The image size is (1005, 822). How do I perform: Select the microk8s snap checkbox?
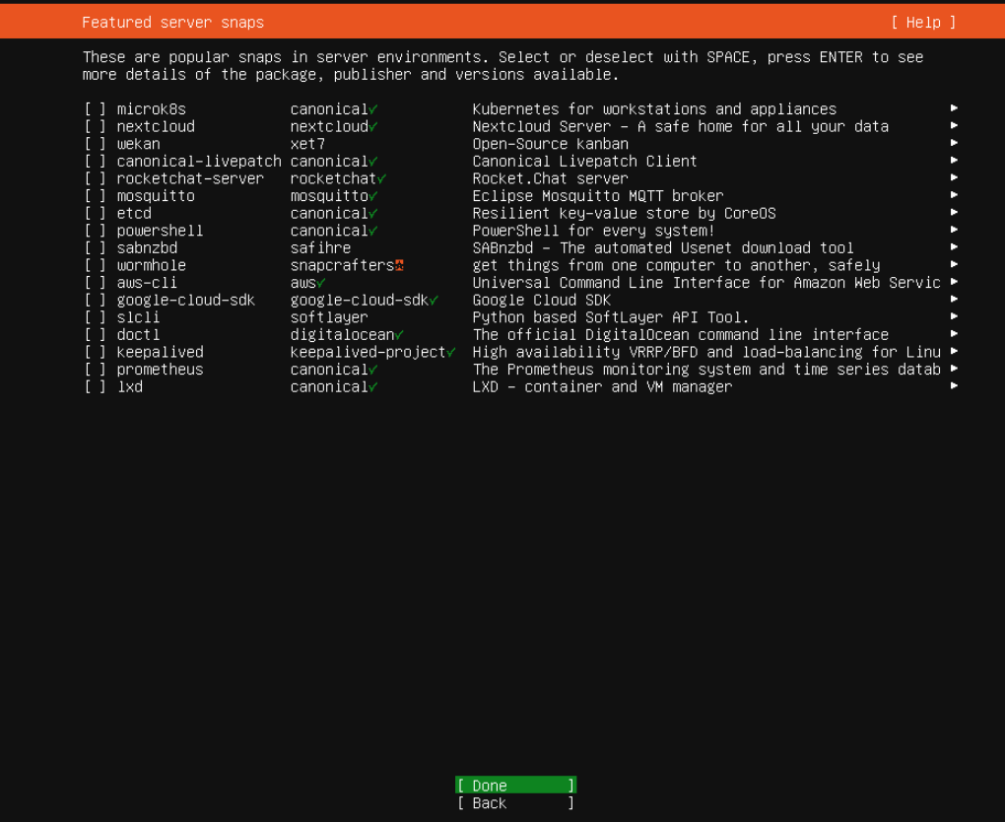95,108
